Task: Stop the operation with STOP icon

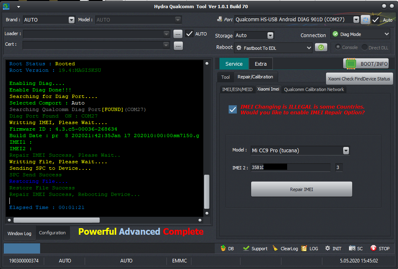Action: (373, 248)
